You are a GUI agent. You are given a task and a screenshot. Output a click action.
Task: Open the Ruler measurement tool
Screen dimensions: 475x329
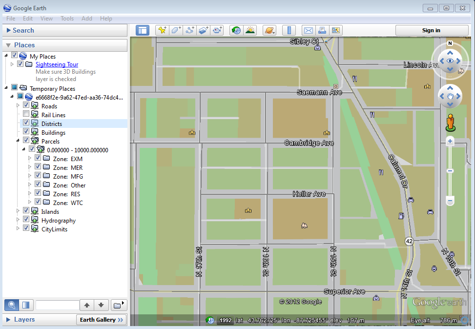tap(289, 30)
